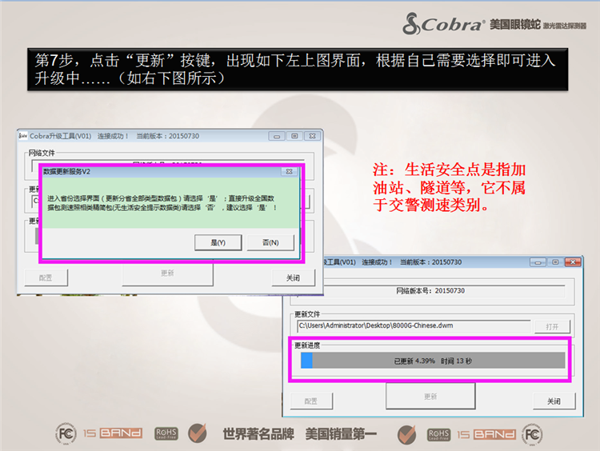Viewport: 600px width, 451px height.
Task: Click the left checkmark badge at bottom
Action: click(198, 433)
